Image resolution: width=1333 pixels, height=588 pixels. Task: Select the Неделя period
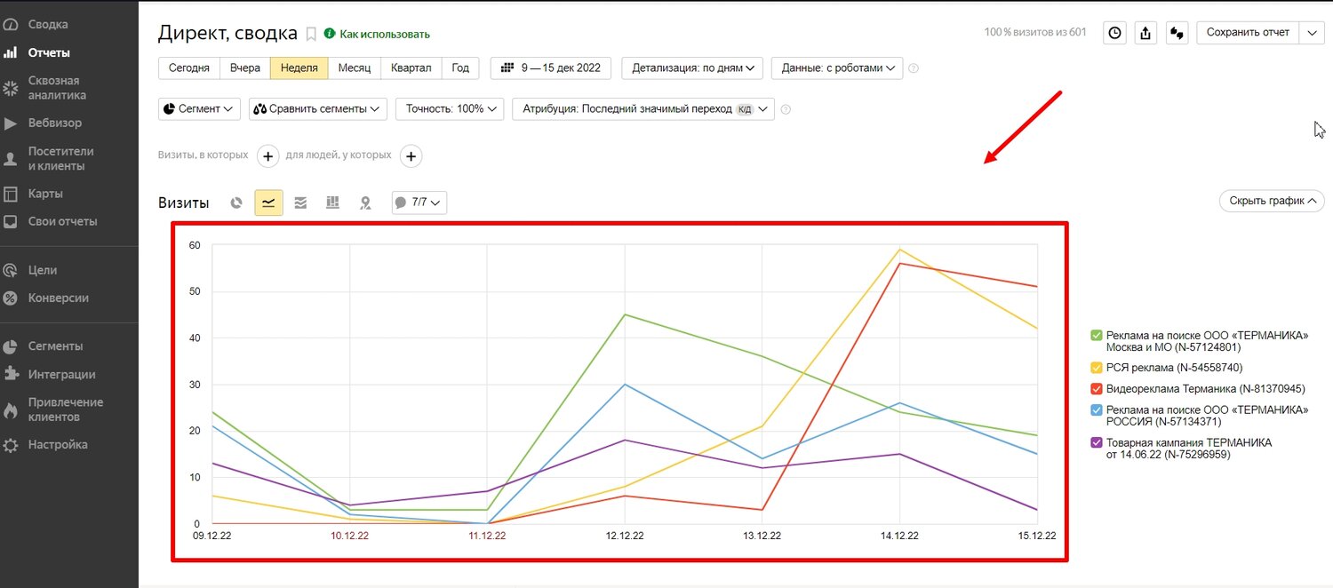pos(299,68)
